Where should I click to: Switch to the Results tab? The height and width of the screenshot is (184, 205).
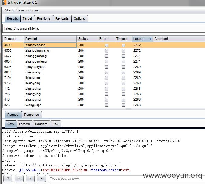click(x=12, y=18)
